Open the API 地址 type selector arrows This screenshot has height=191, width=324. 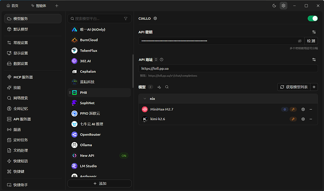[x=156, y=60]
